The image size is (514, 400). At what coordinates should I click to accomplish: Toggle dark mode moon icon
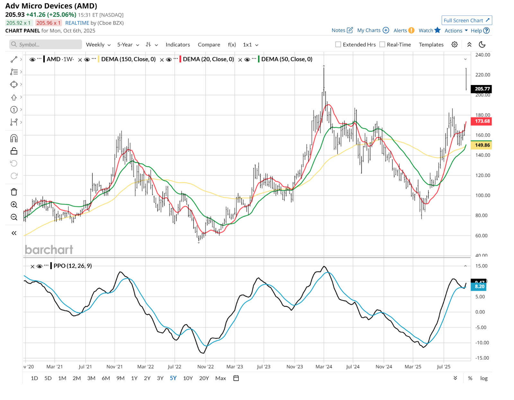(x=482, y=45)
